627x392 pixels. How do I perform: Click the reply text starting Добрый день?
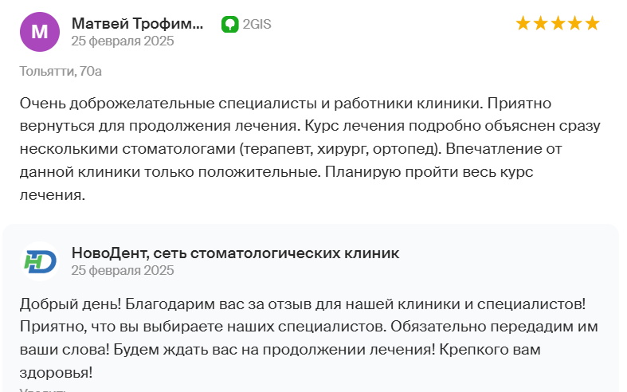coord(308,339)
